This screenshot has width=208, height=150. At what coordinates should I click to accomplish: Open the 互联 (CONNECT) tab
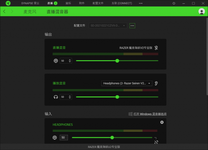pyautogui.click(x=122, y=3)
